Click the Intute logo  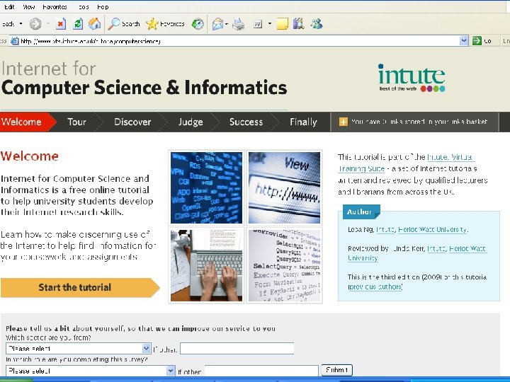(x=412, y=78)
